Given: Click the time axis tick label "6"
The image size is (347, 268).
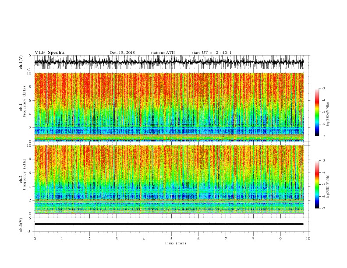Looking at the screenshot, I should [x=198, y=239].
